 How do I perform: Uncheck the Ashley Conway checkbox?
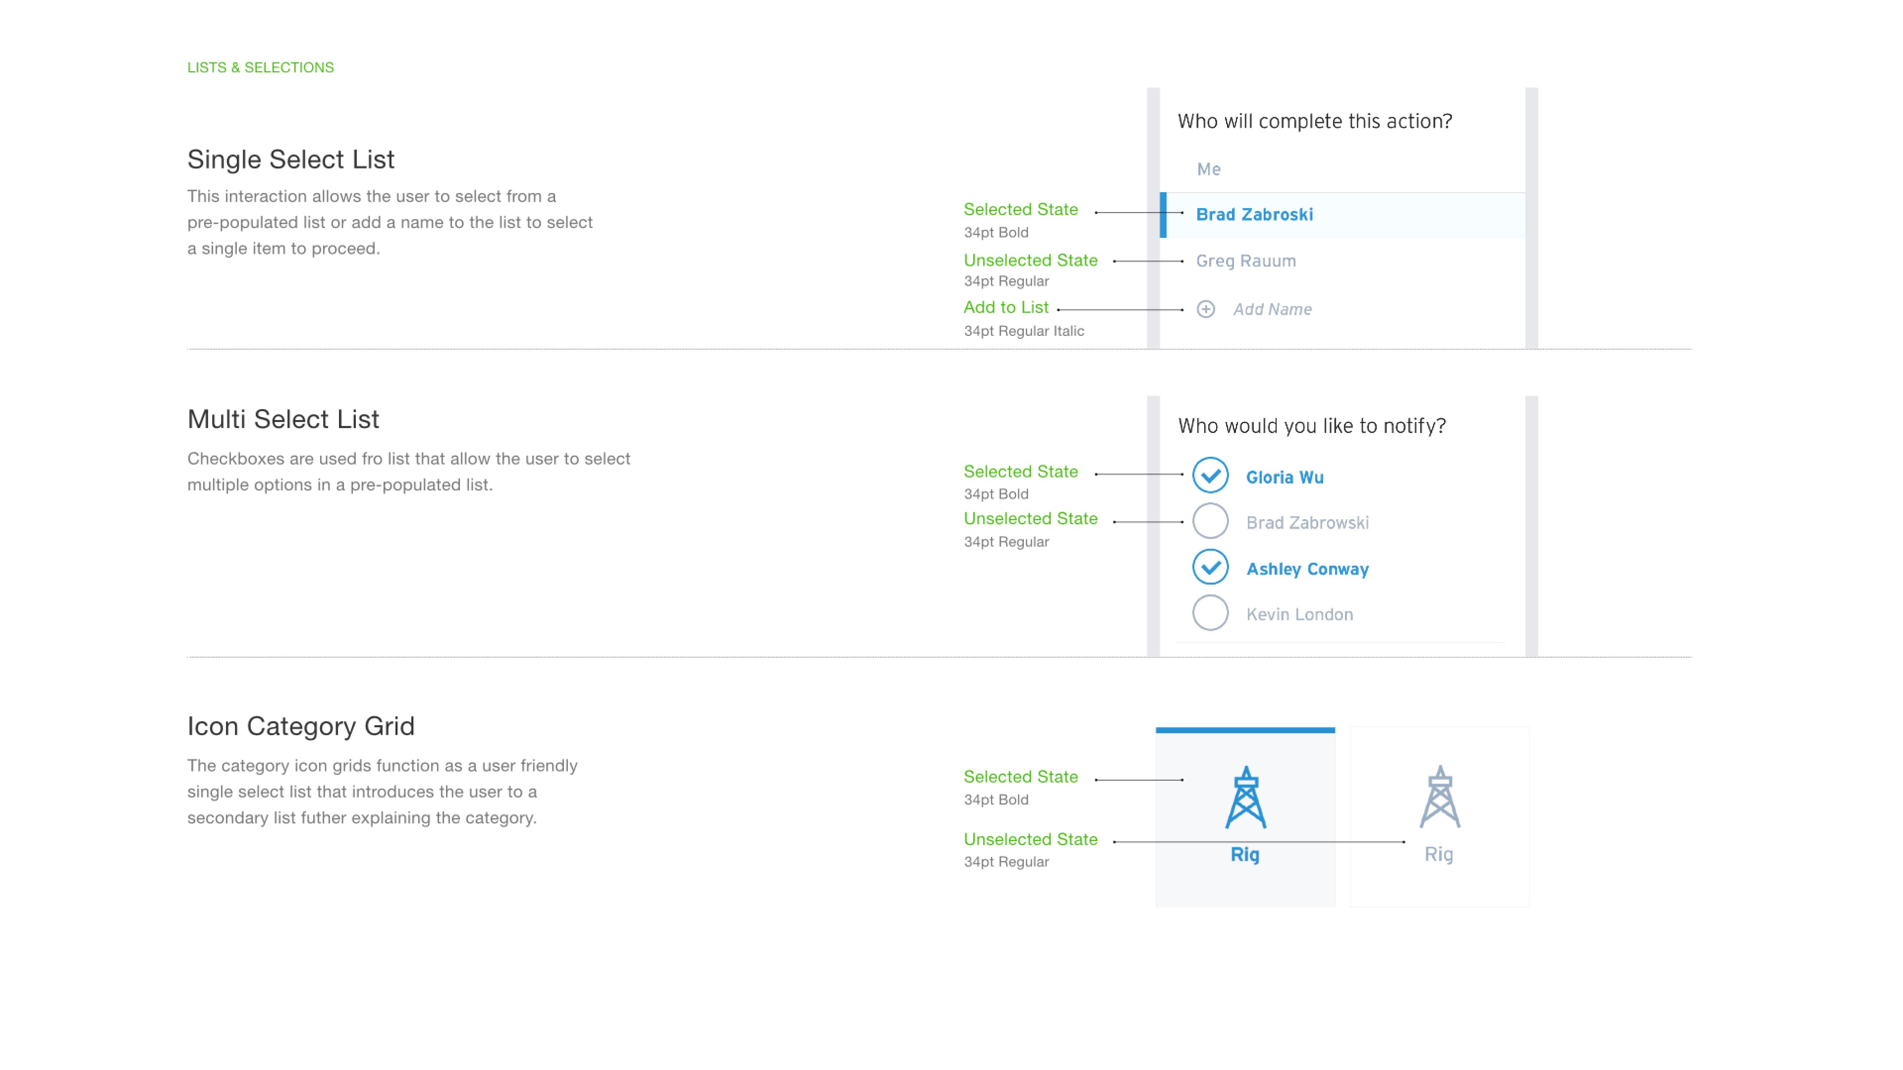(x=1210, y=567)
